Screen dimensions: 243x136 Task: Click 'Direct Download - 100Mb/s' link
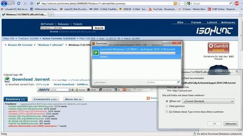71,85
